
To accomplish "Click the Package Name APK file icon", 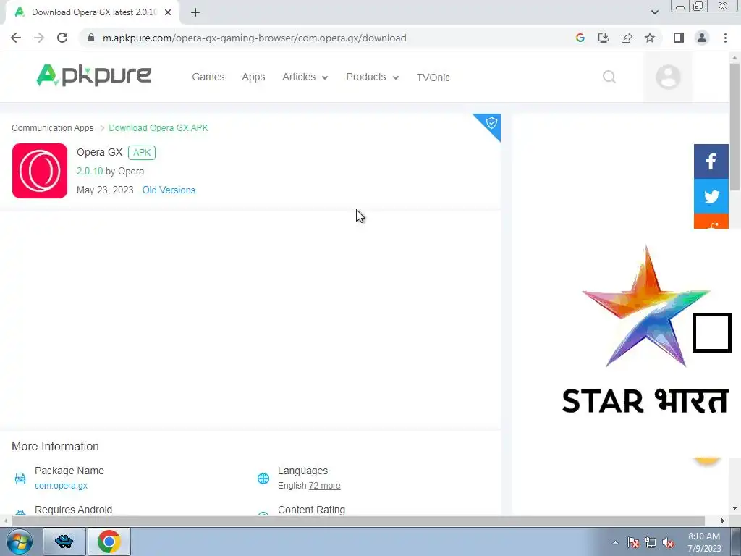I will coord(20,479).
